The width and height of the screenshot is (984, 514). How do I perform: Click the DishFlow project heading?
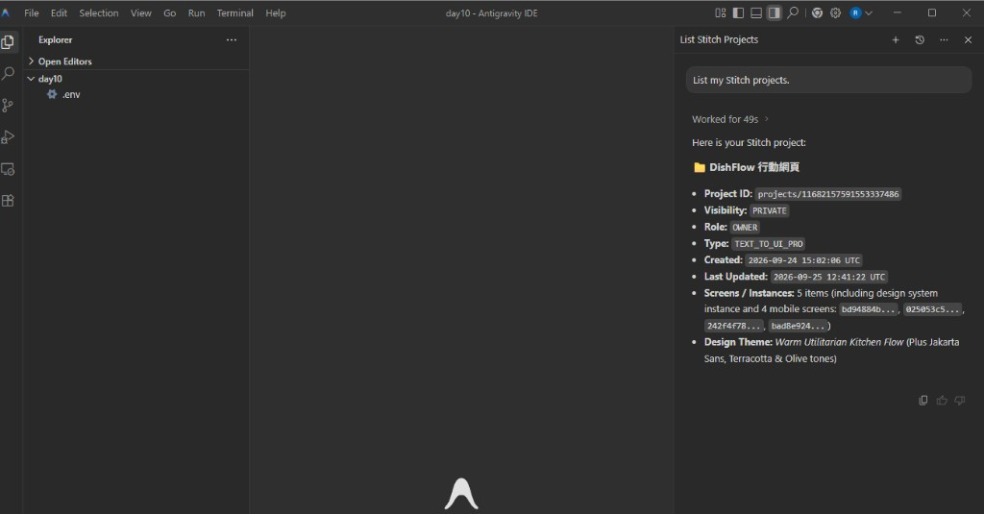click(754, 167)
